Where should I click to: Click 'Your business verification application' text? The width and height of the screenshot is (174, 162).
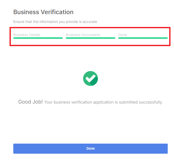pos(79,102)
